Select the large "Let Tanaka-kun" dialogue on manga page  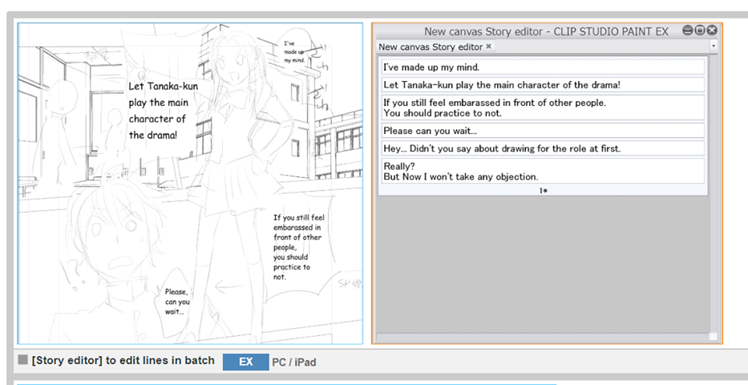pos(163,110)
